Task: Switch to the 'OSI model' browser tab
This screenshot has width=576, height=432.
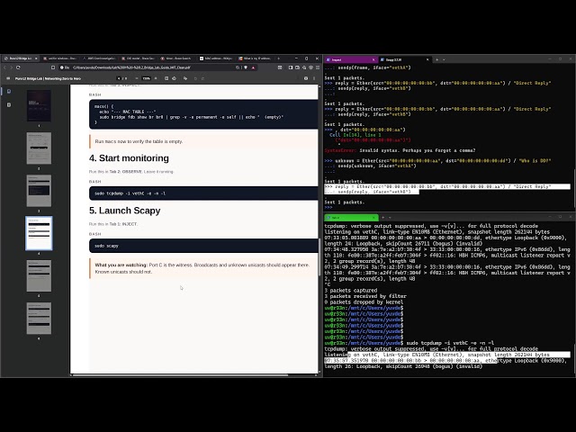Action: (138, 58)
